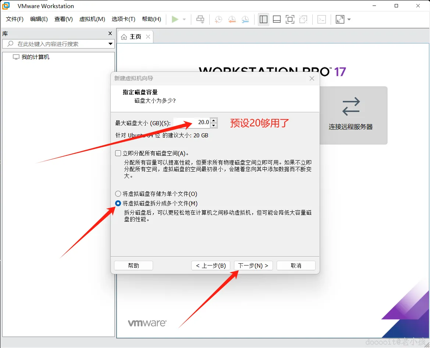Open the library search dropdown arrow

tap(110, 44)
